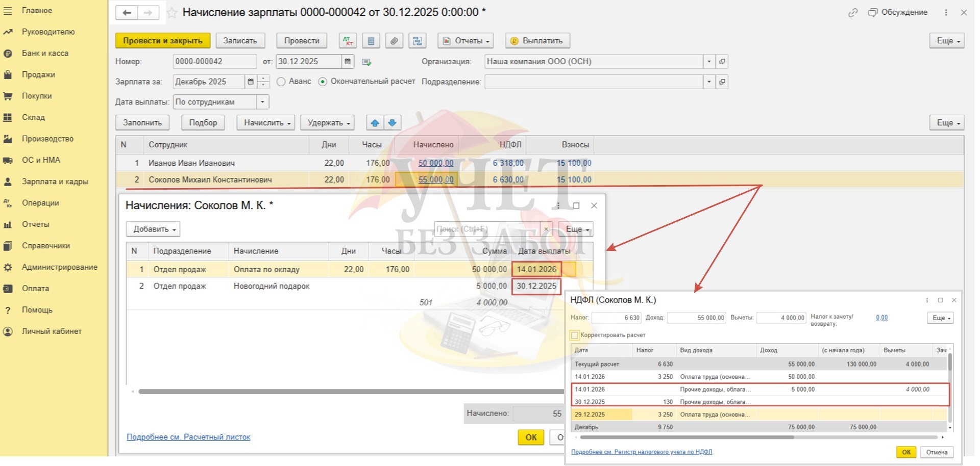Viewport: 980px width, 466px height.
Task: Click the blue move-up arrow button
Action: pyautogui.click(x=375, y=123)
